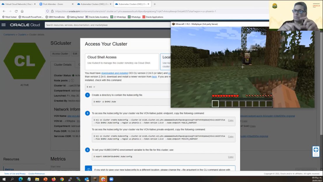Open the Microsoft PowerPoint bookmark
Viewport: 323px width, 182px height.
point(31,17)
